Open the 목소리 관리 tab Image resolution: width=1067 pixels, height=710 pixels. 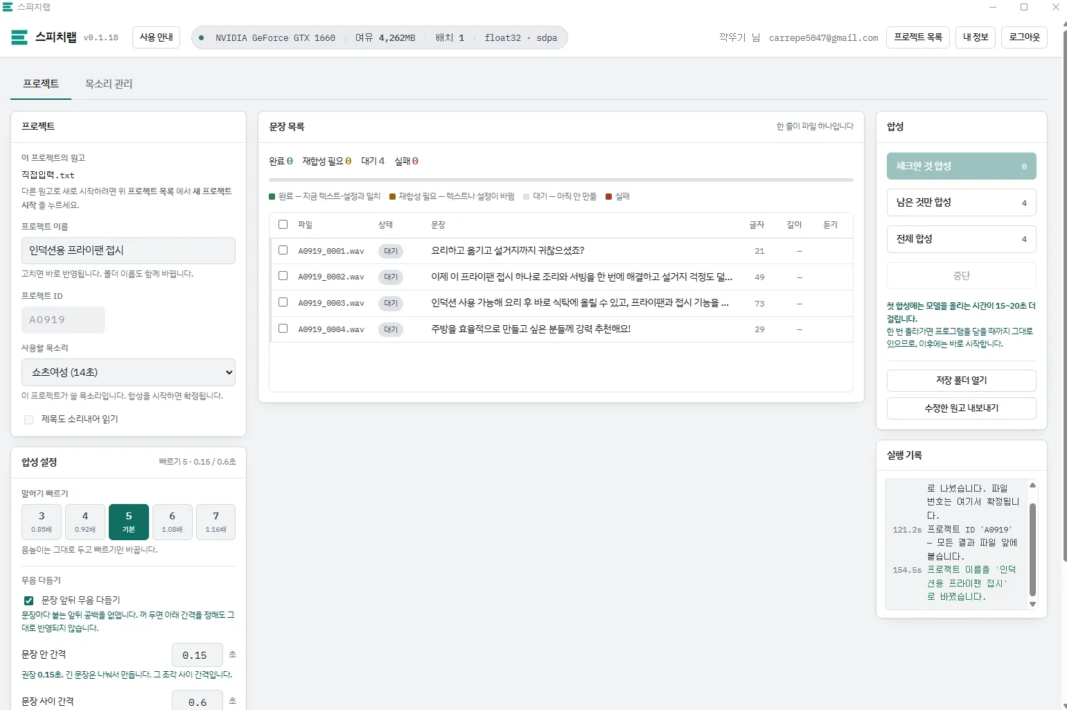(109, 84)
